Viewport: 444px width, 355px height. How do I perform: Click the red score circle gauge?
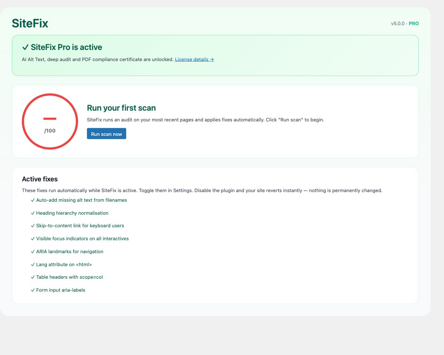pos(50,121)
